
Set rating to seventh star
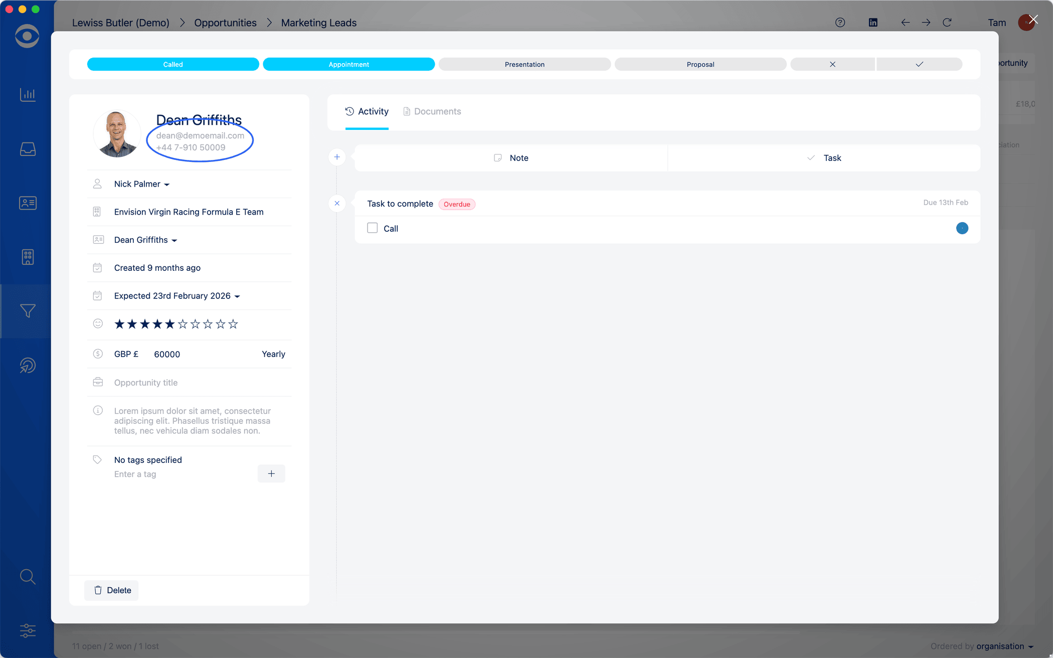195,324
